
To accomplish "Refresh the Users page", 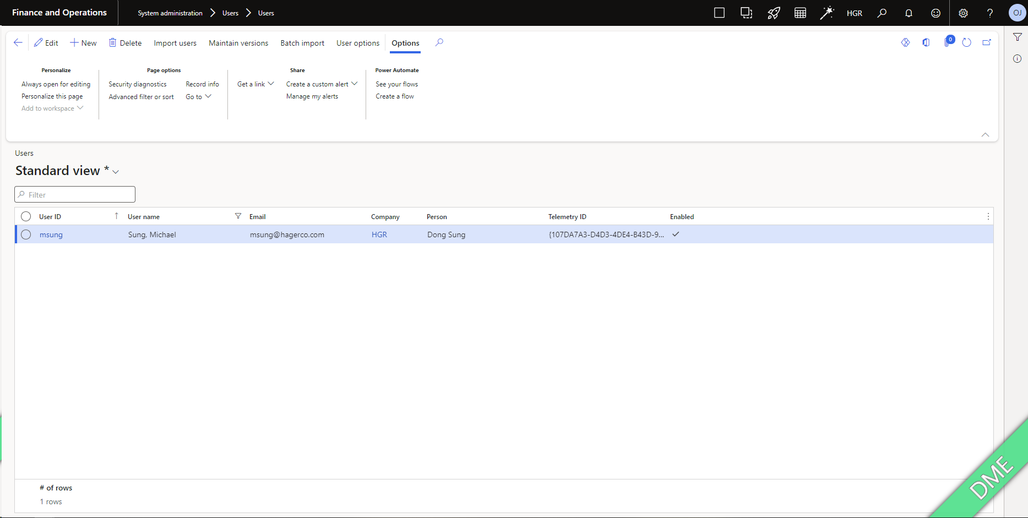I will (967, 42).
